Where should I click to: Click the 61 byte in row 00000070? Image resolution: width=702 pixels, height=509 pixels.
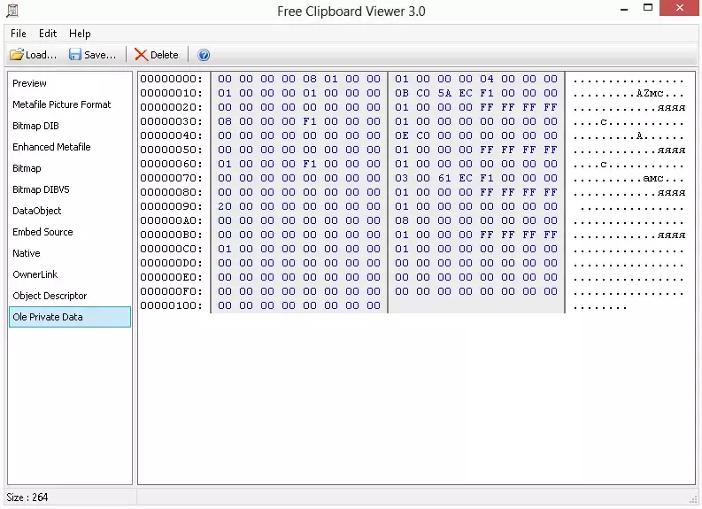(444, 178)
